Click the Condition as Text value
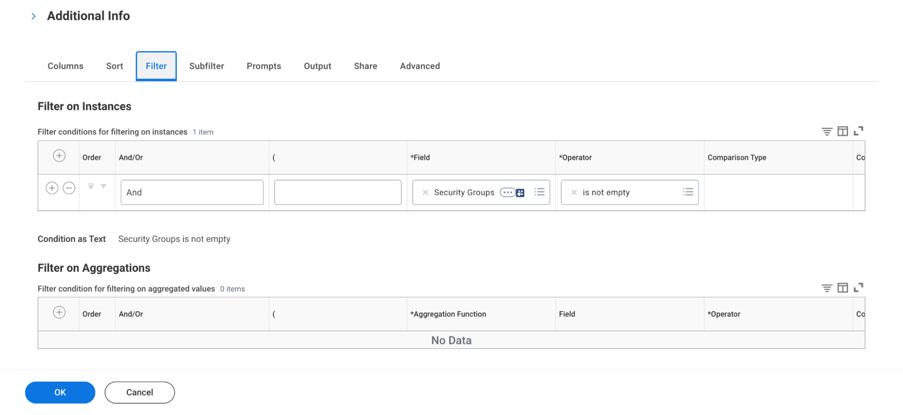This screenshot has width=903, height=415. point(174,239)
